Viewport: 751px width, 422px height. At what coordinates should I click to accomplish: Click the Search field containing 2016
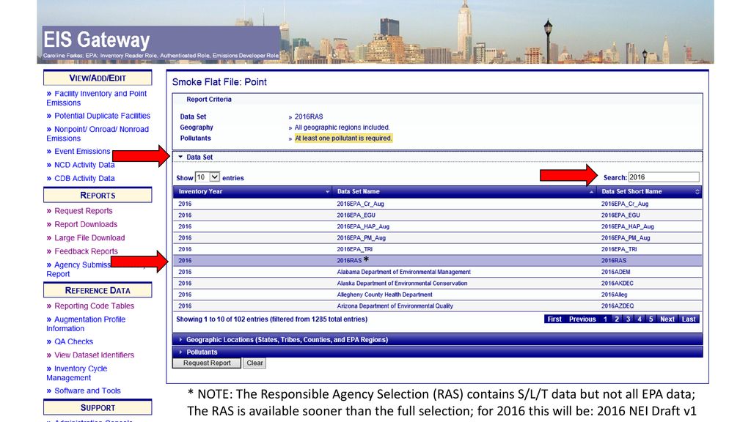(x=663, y=177)
